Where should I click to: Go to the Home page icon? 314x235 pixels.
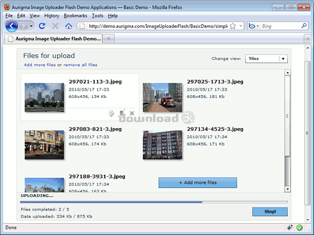click(68, 26)
